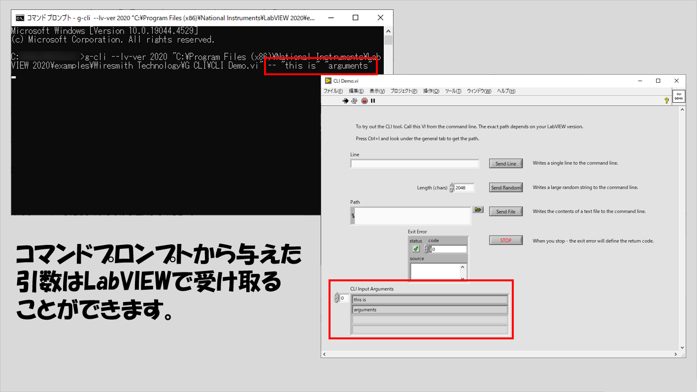
Task: Open the ファイル(F) menu
Action: click(333, 91)
